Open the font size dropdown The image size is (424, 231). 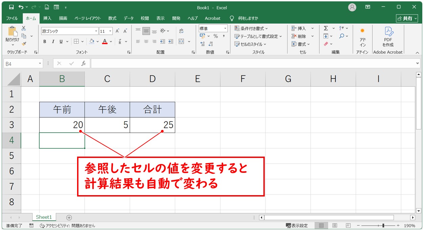pyautogui.click(x=111, y=30)
